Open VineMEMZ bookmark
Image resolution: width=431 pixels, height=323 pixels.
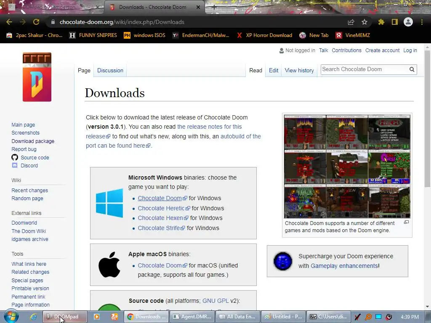pyautogui.click(x=353, y=35)
